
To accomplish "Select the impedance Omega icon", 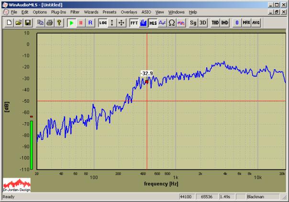I will pos(171,22).
